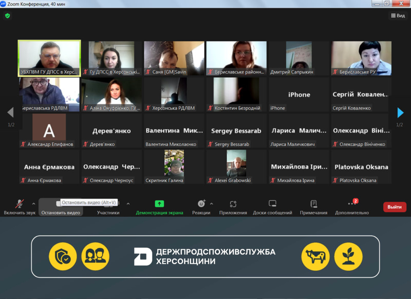Select the Alexei Grabowski video tile
The image size is (411, 299).
pos(236,166)
